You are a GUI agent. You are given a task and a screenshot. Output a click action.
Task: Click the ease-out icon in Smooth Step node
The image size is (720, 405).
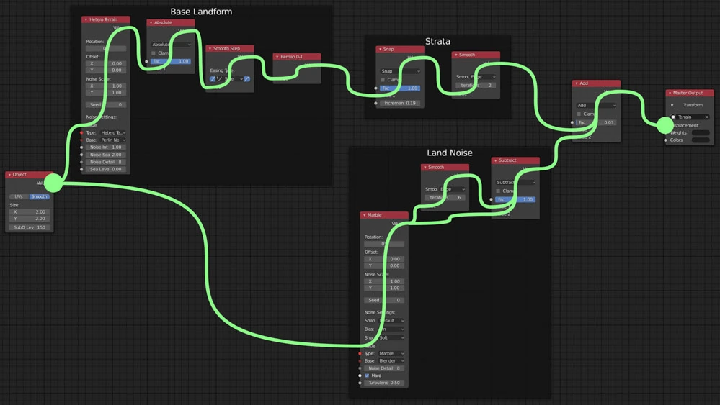pos(246,79)
